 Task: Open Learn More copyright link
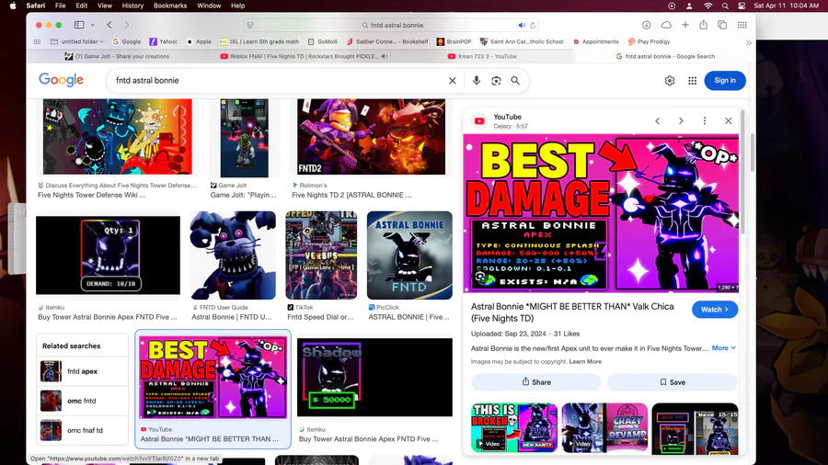585,362
